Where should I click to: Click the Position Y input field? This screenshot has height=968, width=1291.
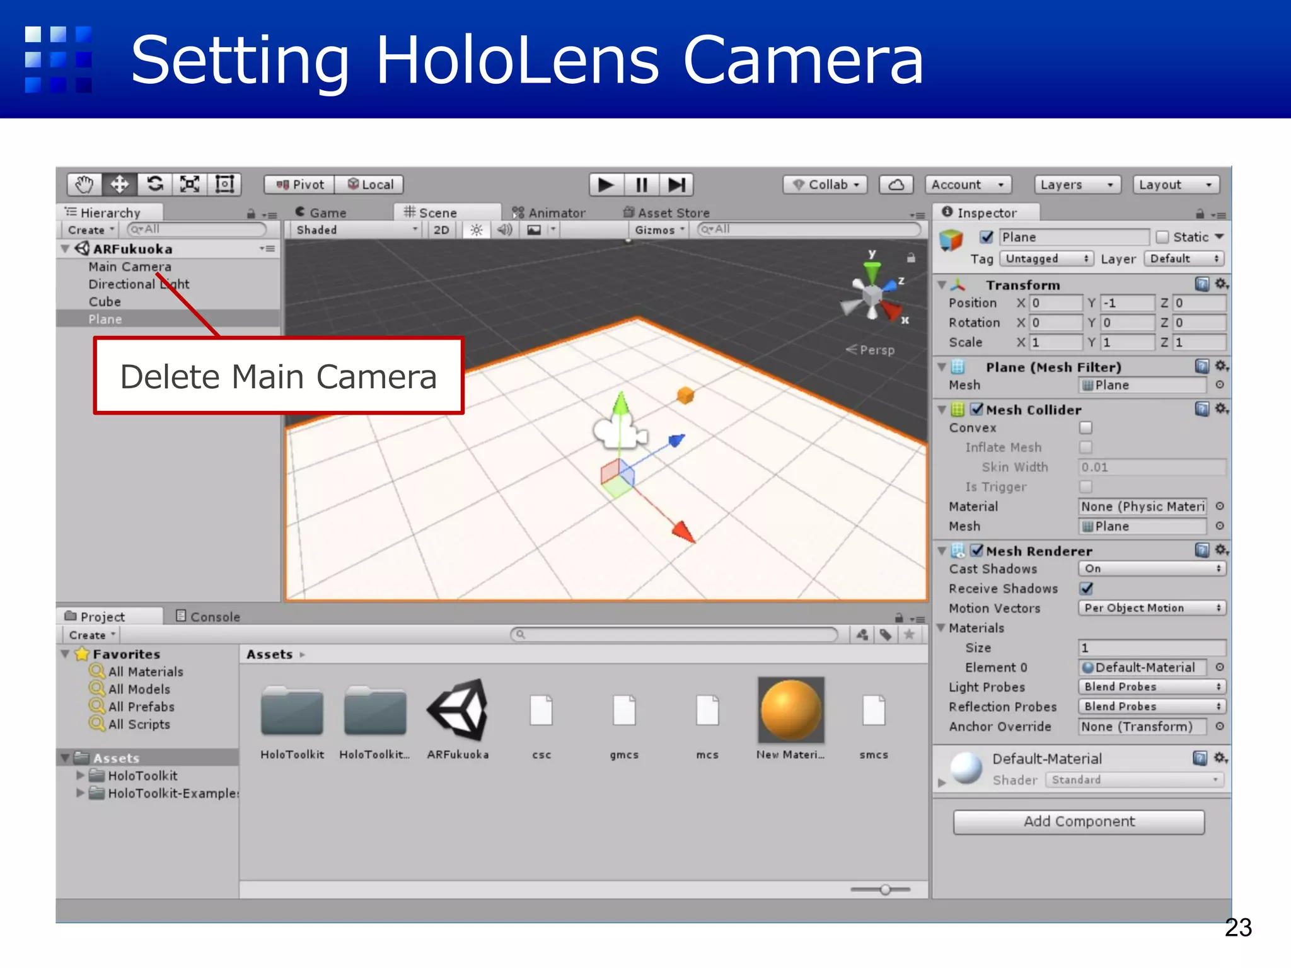[1128, 303]
